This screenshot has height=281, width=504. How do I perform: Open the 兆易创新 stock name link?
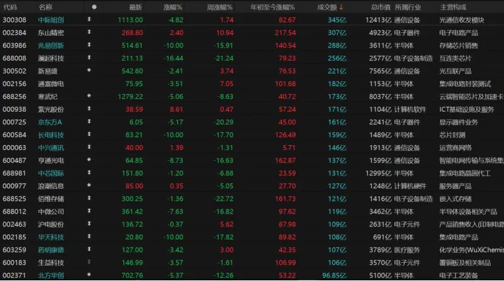51,46
